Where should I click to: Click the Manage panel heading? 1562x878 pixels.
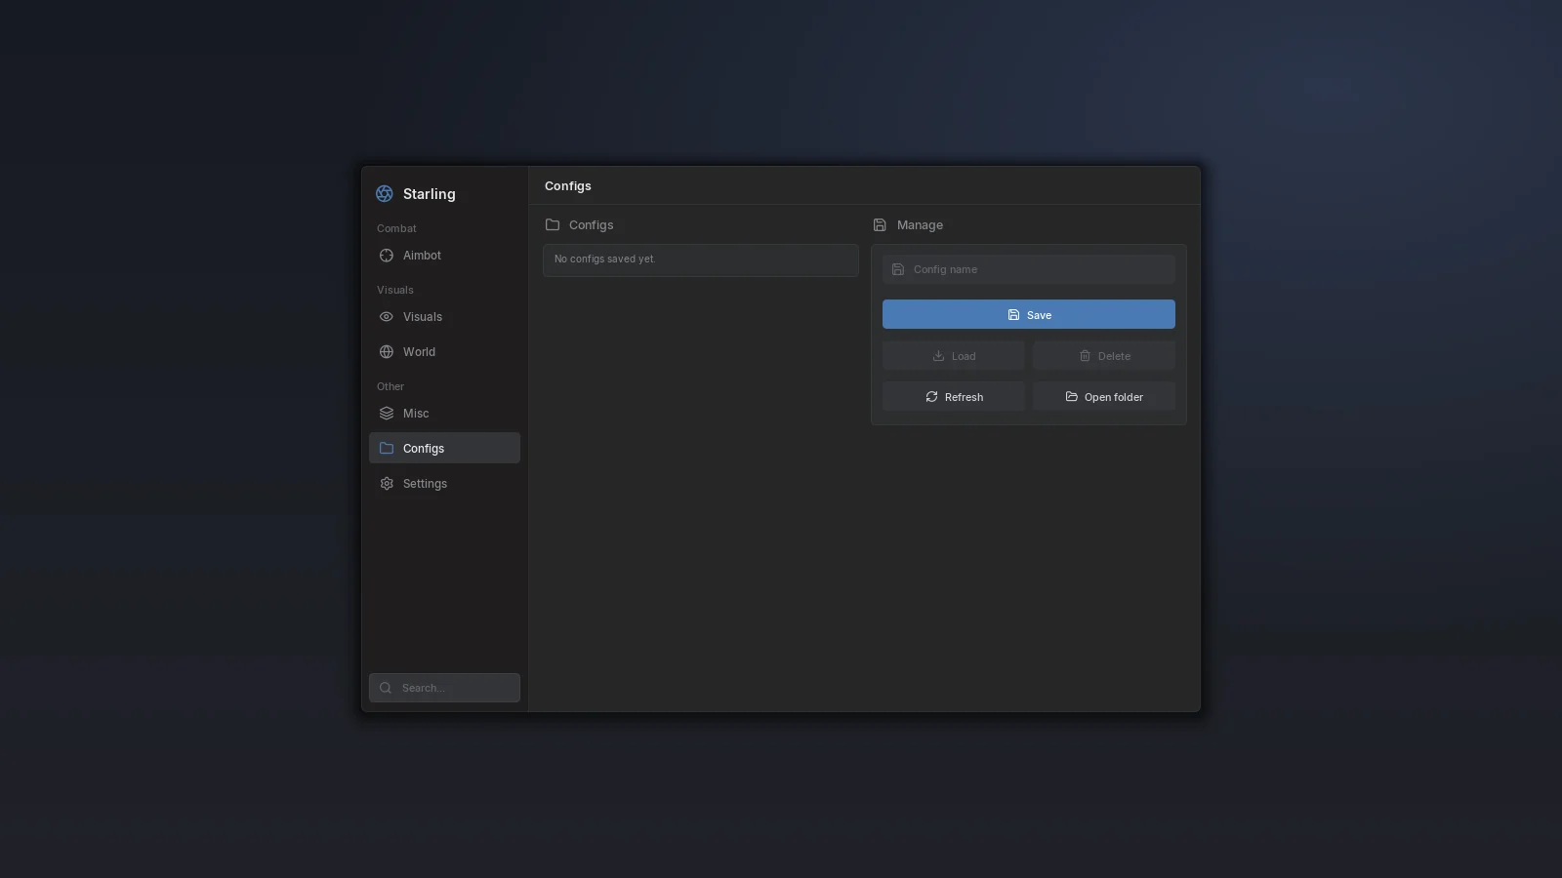[x=920, y=225]
